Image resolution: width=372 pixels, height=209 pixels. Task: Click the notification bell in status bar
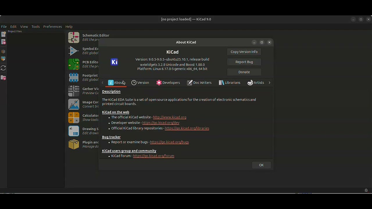366,190
